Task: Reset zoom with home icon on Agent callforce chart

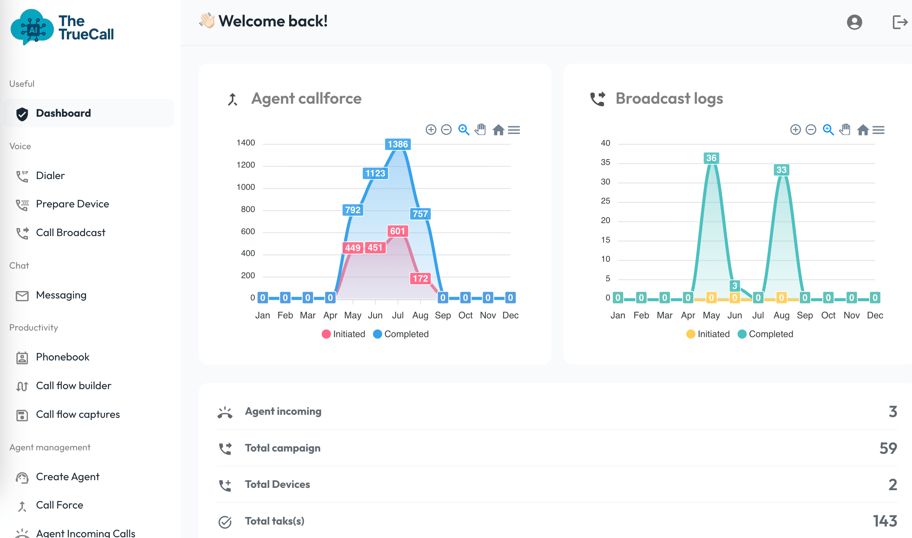Action: [498, 130]
